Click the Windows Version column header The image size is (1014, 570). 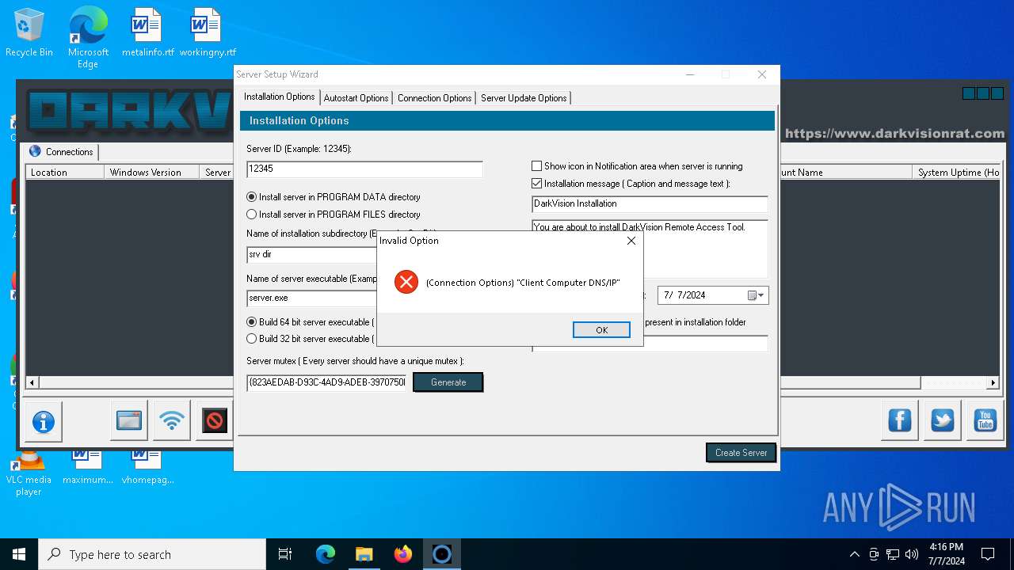tap(151, 172)
